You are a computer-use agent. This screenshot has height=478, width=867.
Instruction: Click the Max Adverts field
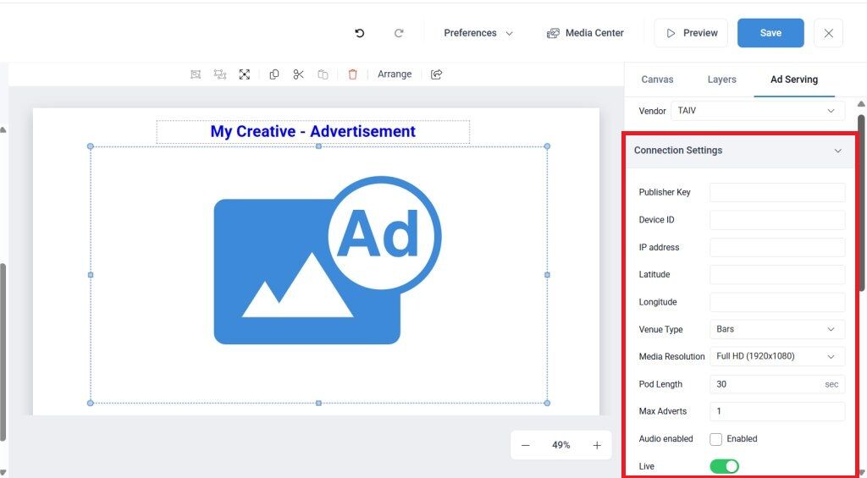(777, 411)
